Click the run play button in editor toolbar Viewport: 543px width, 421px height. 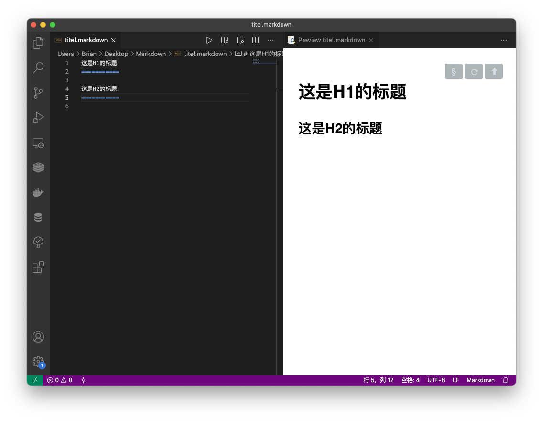209,40
